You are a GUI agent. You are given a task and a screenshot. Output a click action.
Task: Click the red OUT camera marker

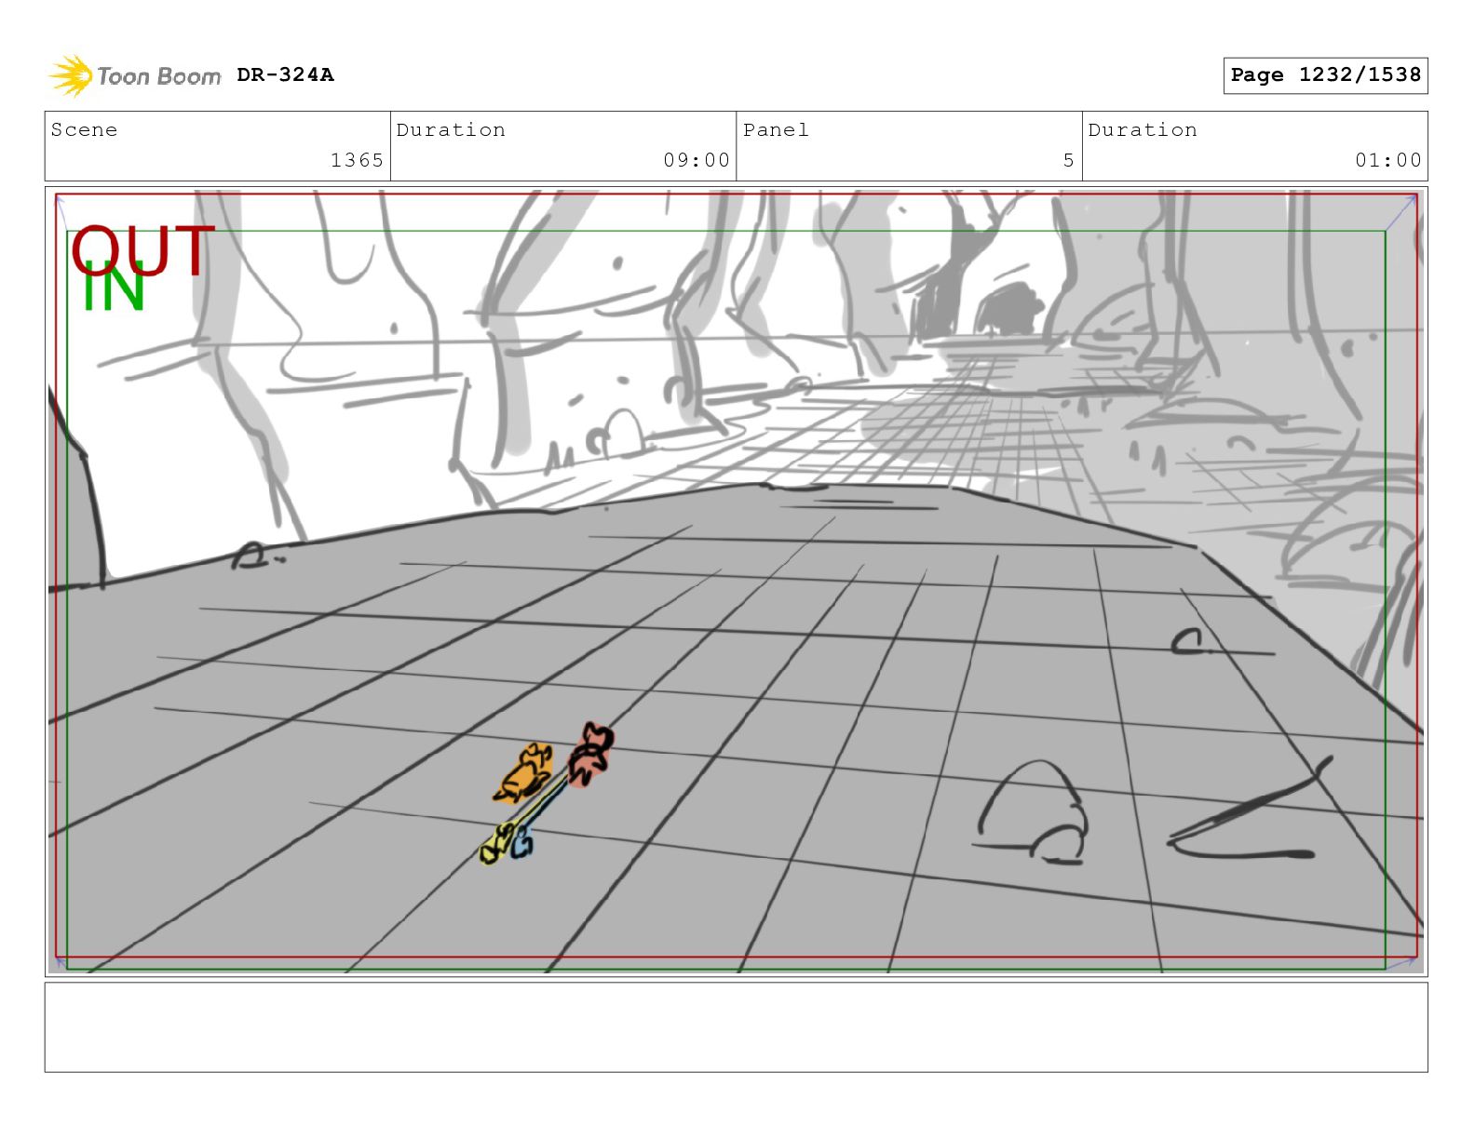click(142, 250)
